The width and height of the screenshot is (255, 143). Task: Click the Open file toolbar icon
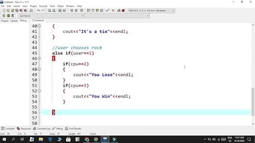8,10
